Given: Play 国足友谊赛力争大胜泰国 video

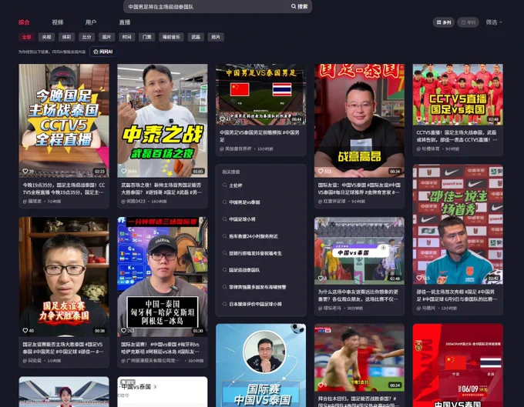Looking at the screenshot, I should click(64, 277).
